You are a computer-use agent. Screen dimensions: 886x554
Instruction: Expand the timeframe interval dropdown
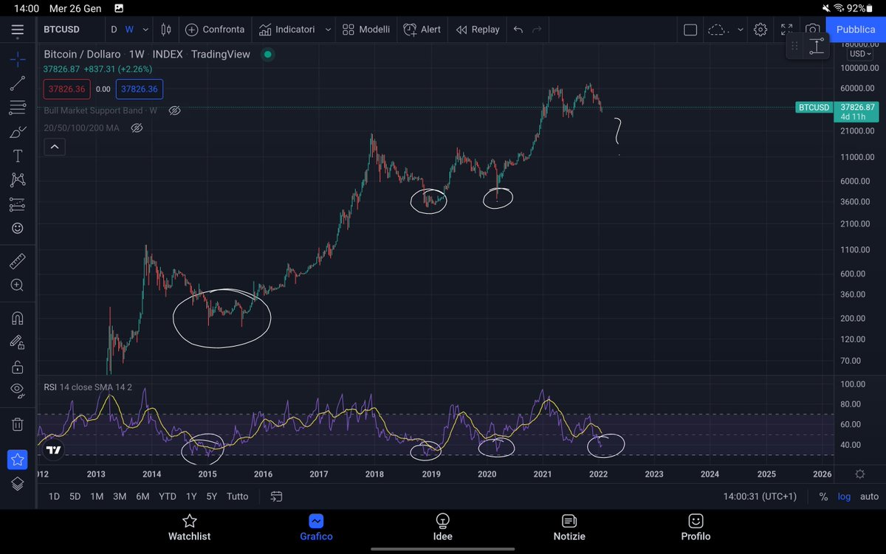pos(145,30)
